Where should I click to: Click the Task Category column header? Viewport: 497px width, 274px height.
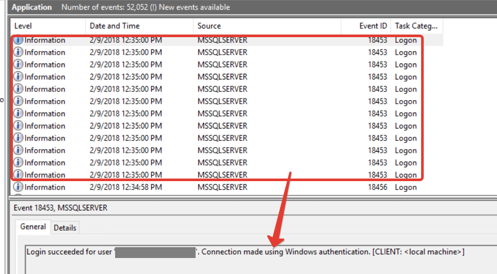416,26
